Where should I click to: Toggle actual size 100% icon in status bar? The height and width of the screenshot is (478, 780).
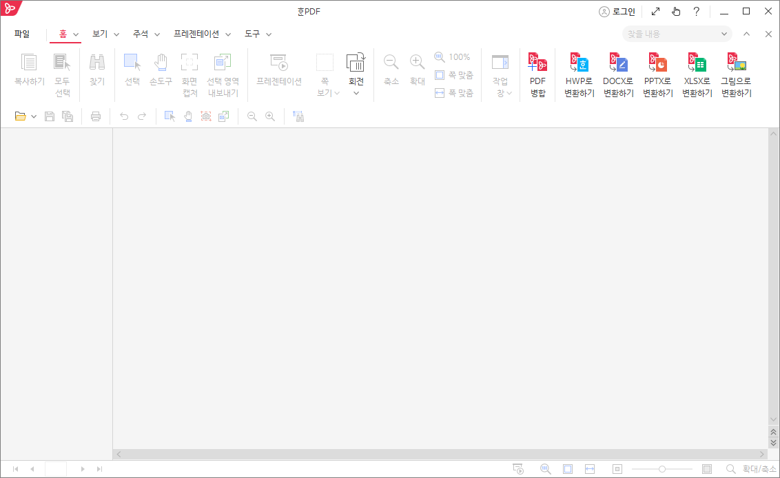546,469
